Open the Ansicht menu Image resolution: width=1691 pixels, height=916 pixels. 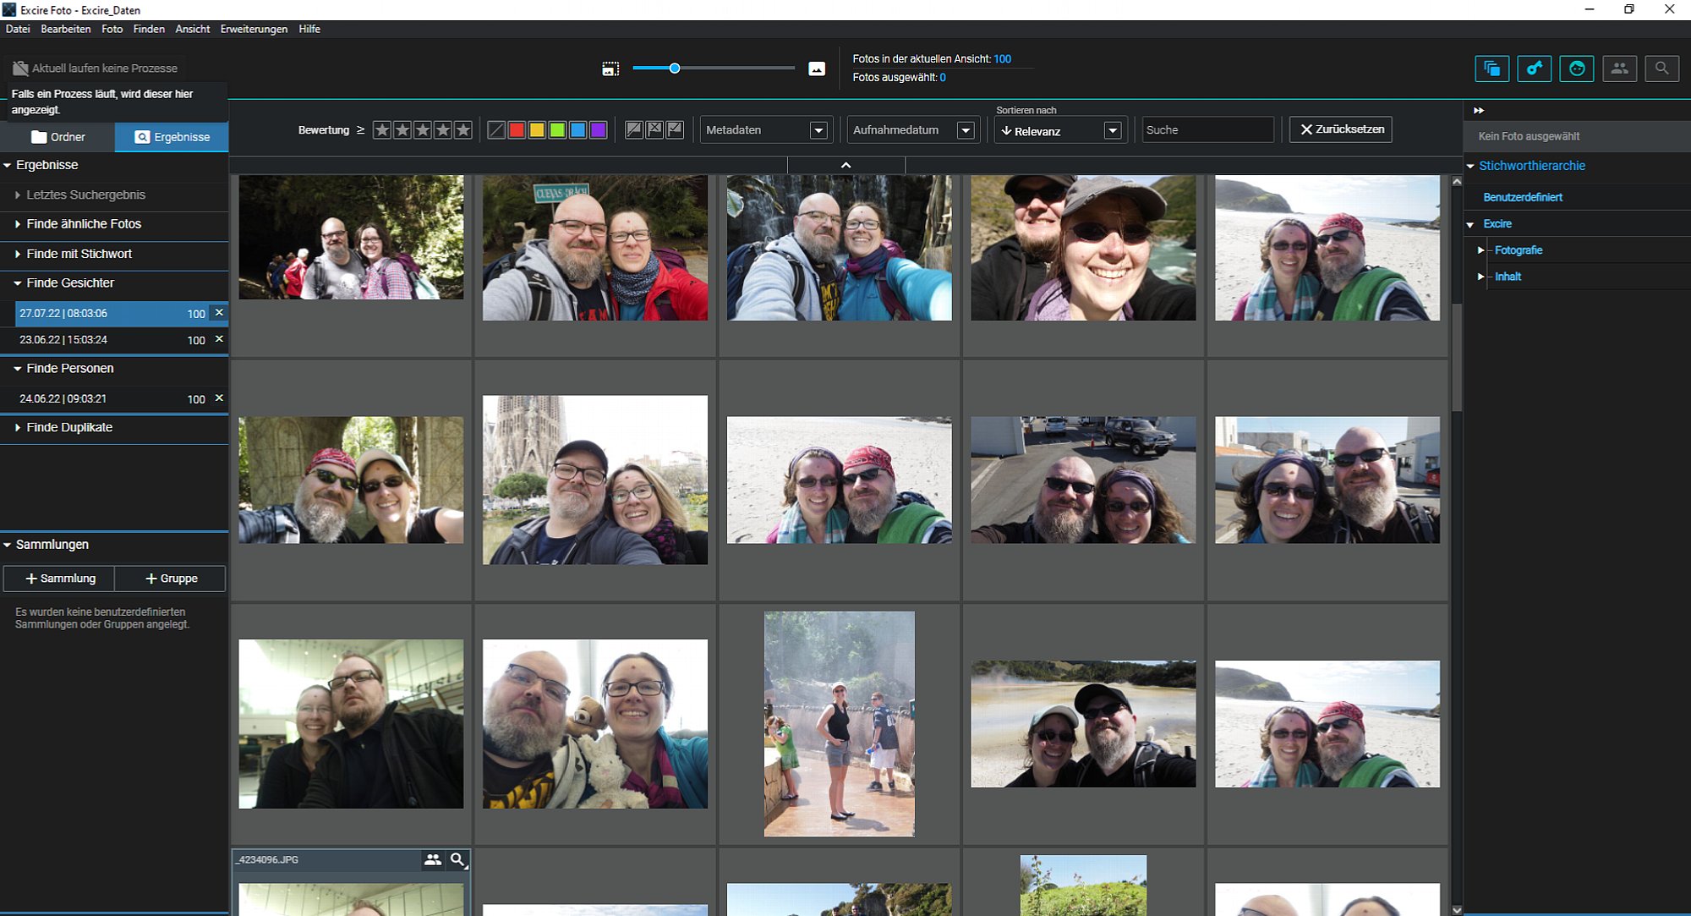[193, 29]
